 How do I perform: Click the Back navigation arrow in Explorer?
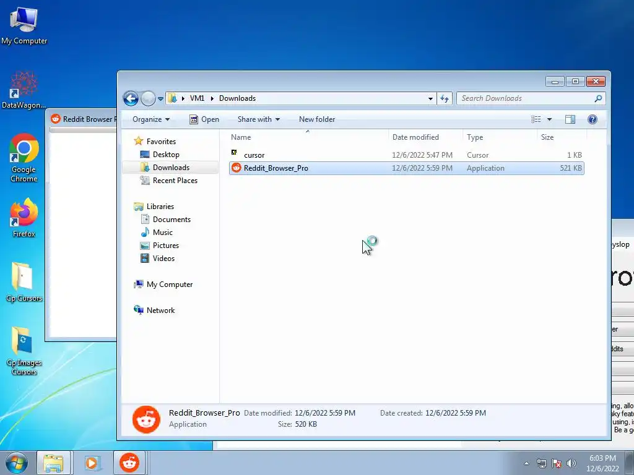131,98
